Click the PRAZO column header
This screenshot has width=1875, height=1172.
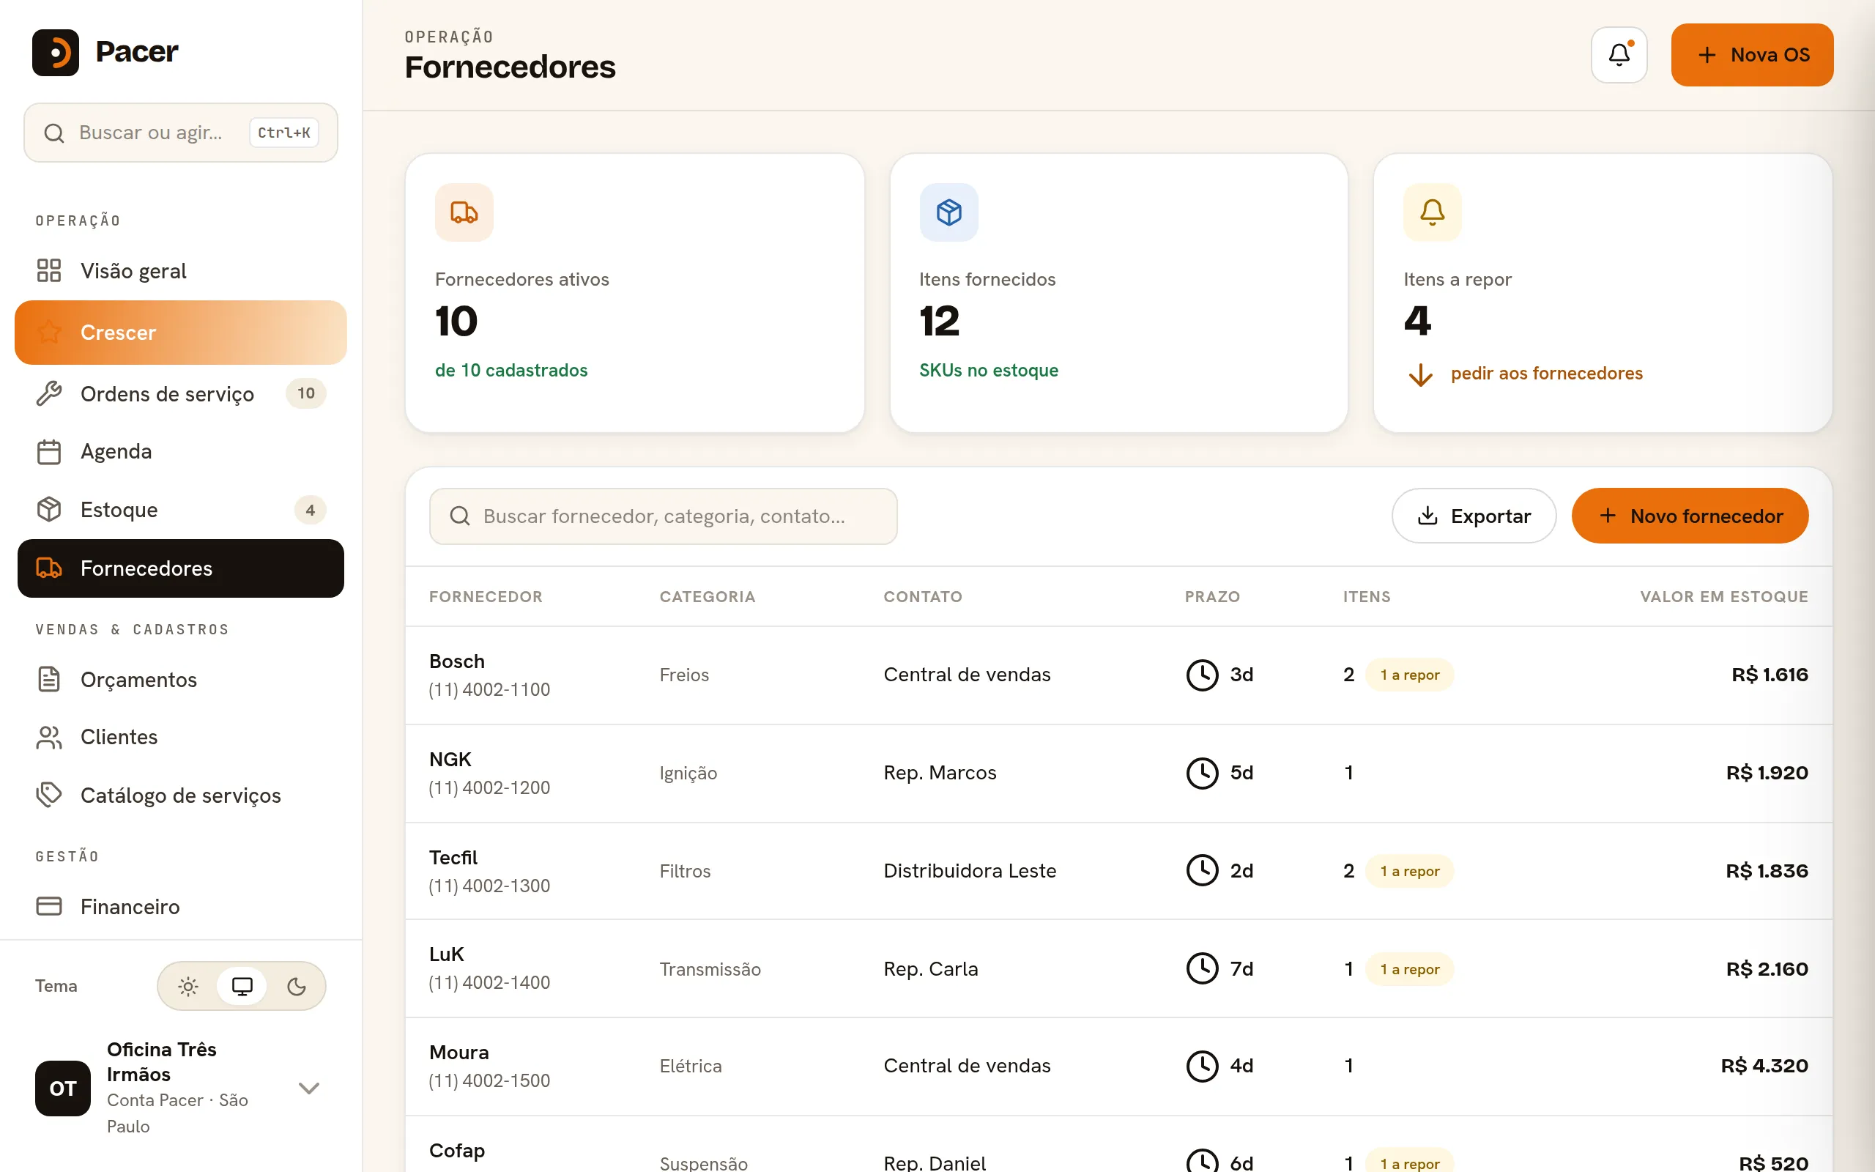click(x=1211, y=597)
